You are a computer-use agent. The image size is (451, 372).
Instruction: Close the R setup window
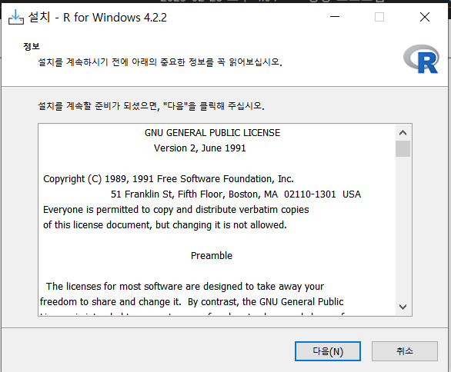425,17
